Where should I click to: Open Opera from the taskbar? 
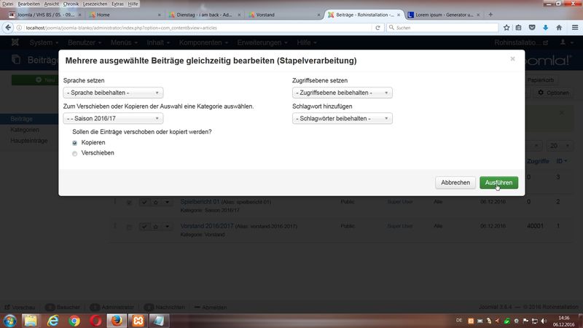click(x=95, y=321)
